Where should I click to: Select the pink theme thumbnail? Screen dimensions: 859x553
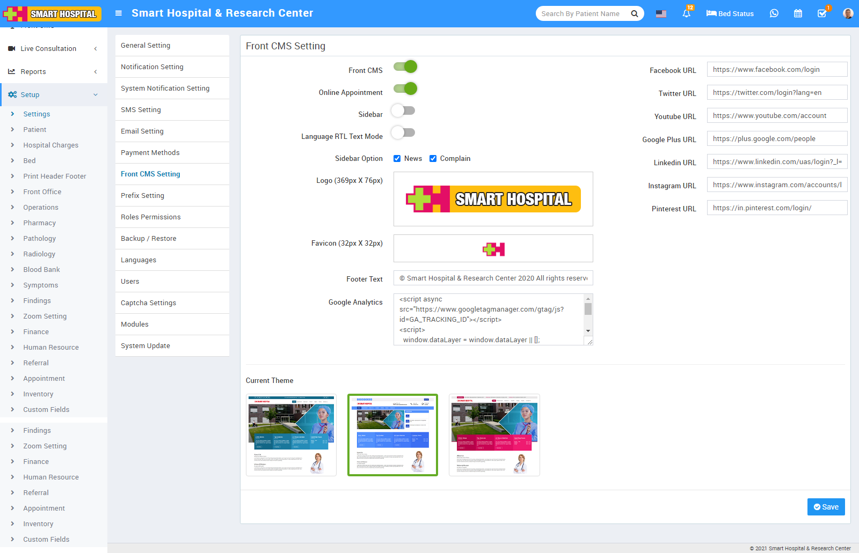coord(494,435)
